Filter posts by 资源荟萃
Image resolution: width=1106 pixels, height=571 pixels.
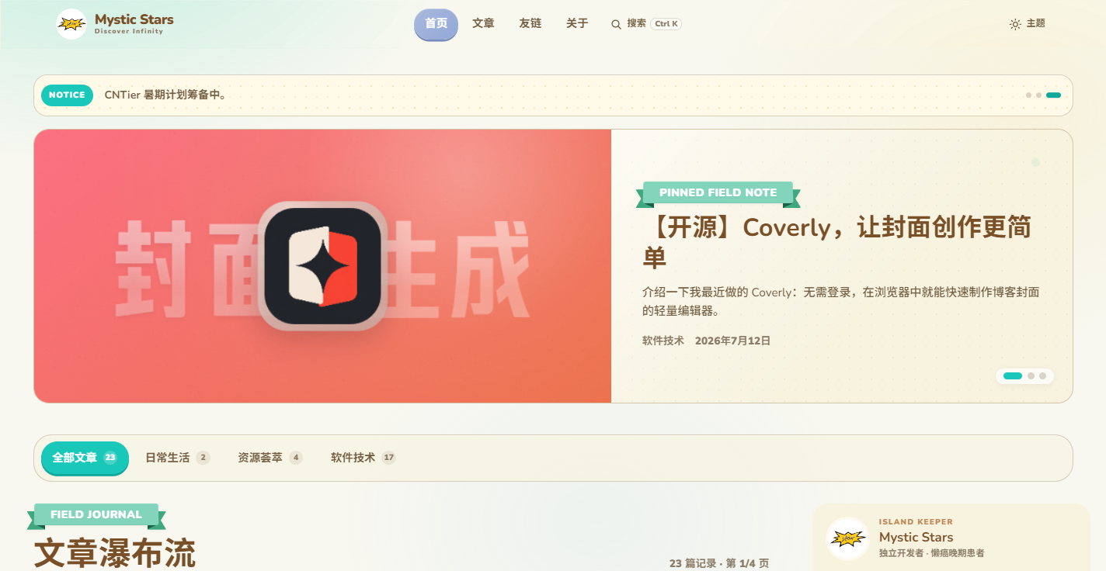click(x=270, y=458)
